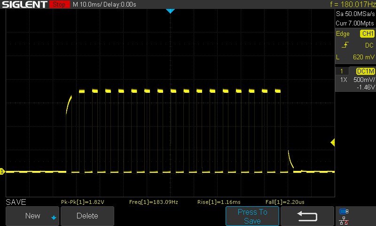This screenshot has height=226, width=376.
Task: Click the return back arrow softkey
Action: click(306, 216)
